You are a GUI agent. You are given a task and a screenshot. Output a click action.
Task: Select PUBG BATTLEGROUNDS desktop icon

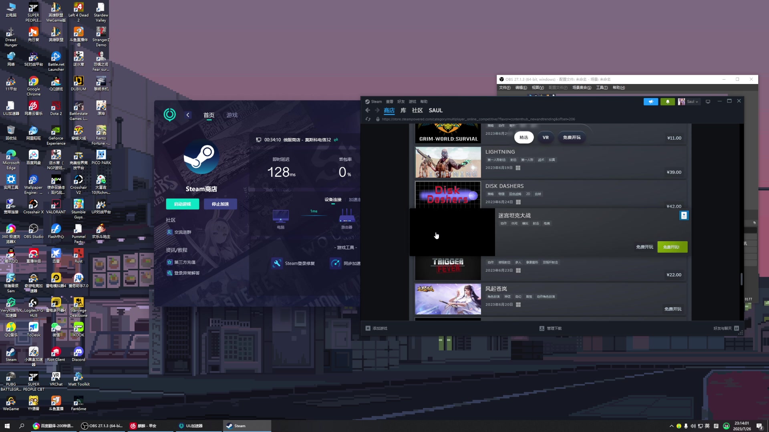click(11, 382)
